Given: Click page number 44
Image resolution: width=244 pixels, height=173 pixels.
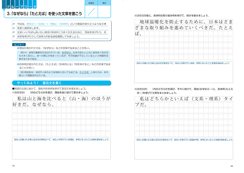Looking at the screenshot, I should 13,166.
